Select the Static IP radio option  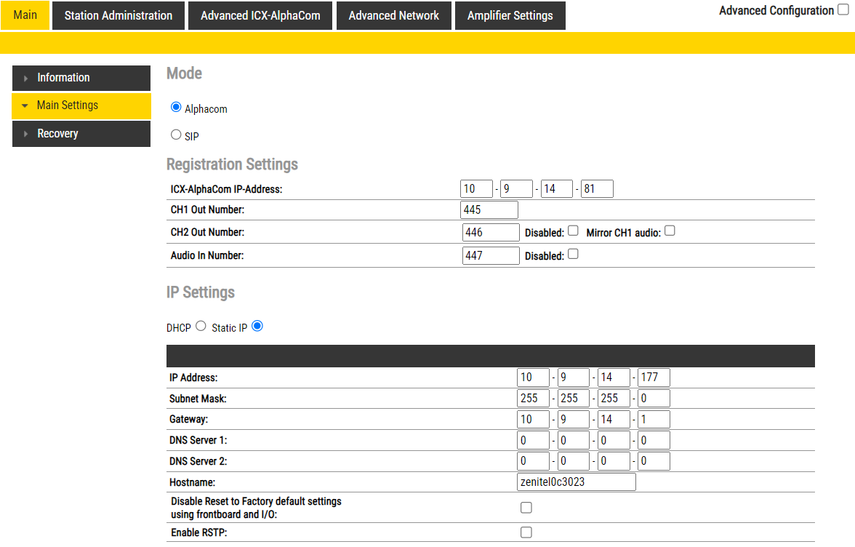(x=257, y=327)
